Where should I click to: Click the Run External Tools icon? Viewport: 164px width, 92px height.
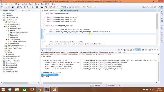46,7
